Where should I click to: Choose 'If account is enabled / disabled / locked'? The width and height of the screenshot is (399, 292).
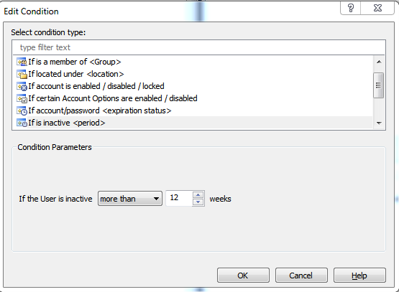[x=96, y=86]
